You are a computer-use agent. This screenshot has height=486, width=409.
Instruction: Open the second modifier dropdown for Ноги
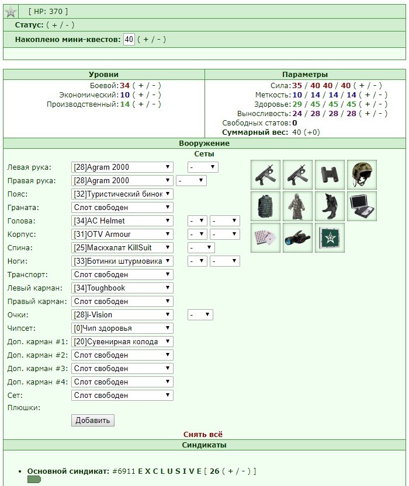pos(225,261)
